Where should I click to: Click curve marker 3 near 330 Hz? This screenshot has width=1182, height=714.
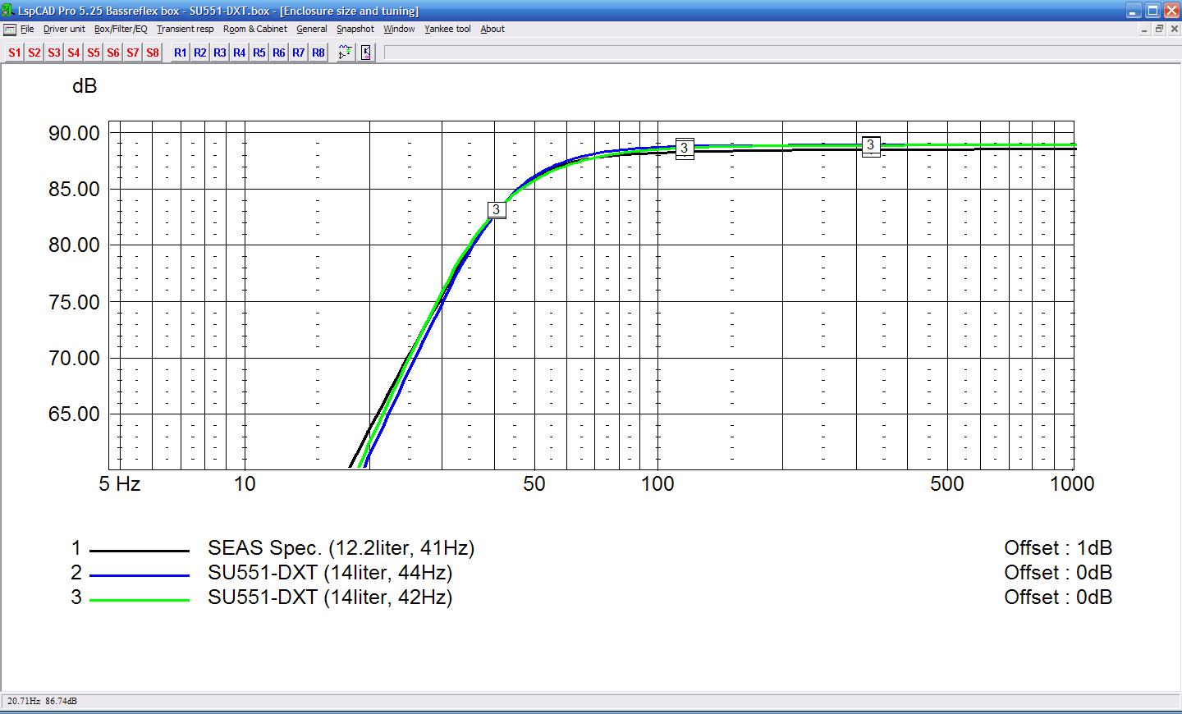click(x=871, y=145)
